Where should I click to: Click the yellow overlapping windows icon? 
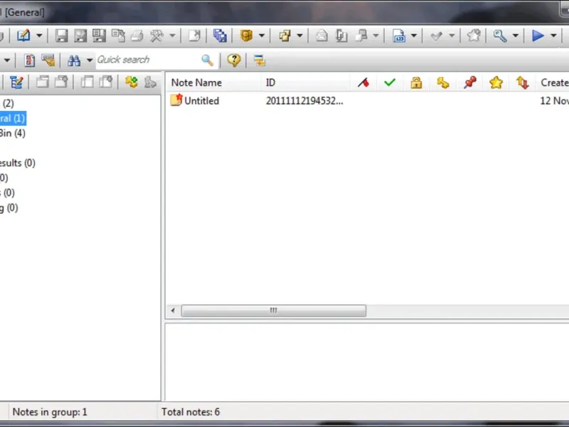tap(285, 36)
